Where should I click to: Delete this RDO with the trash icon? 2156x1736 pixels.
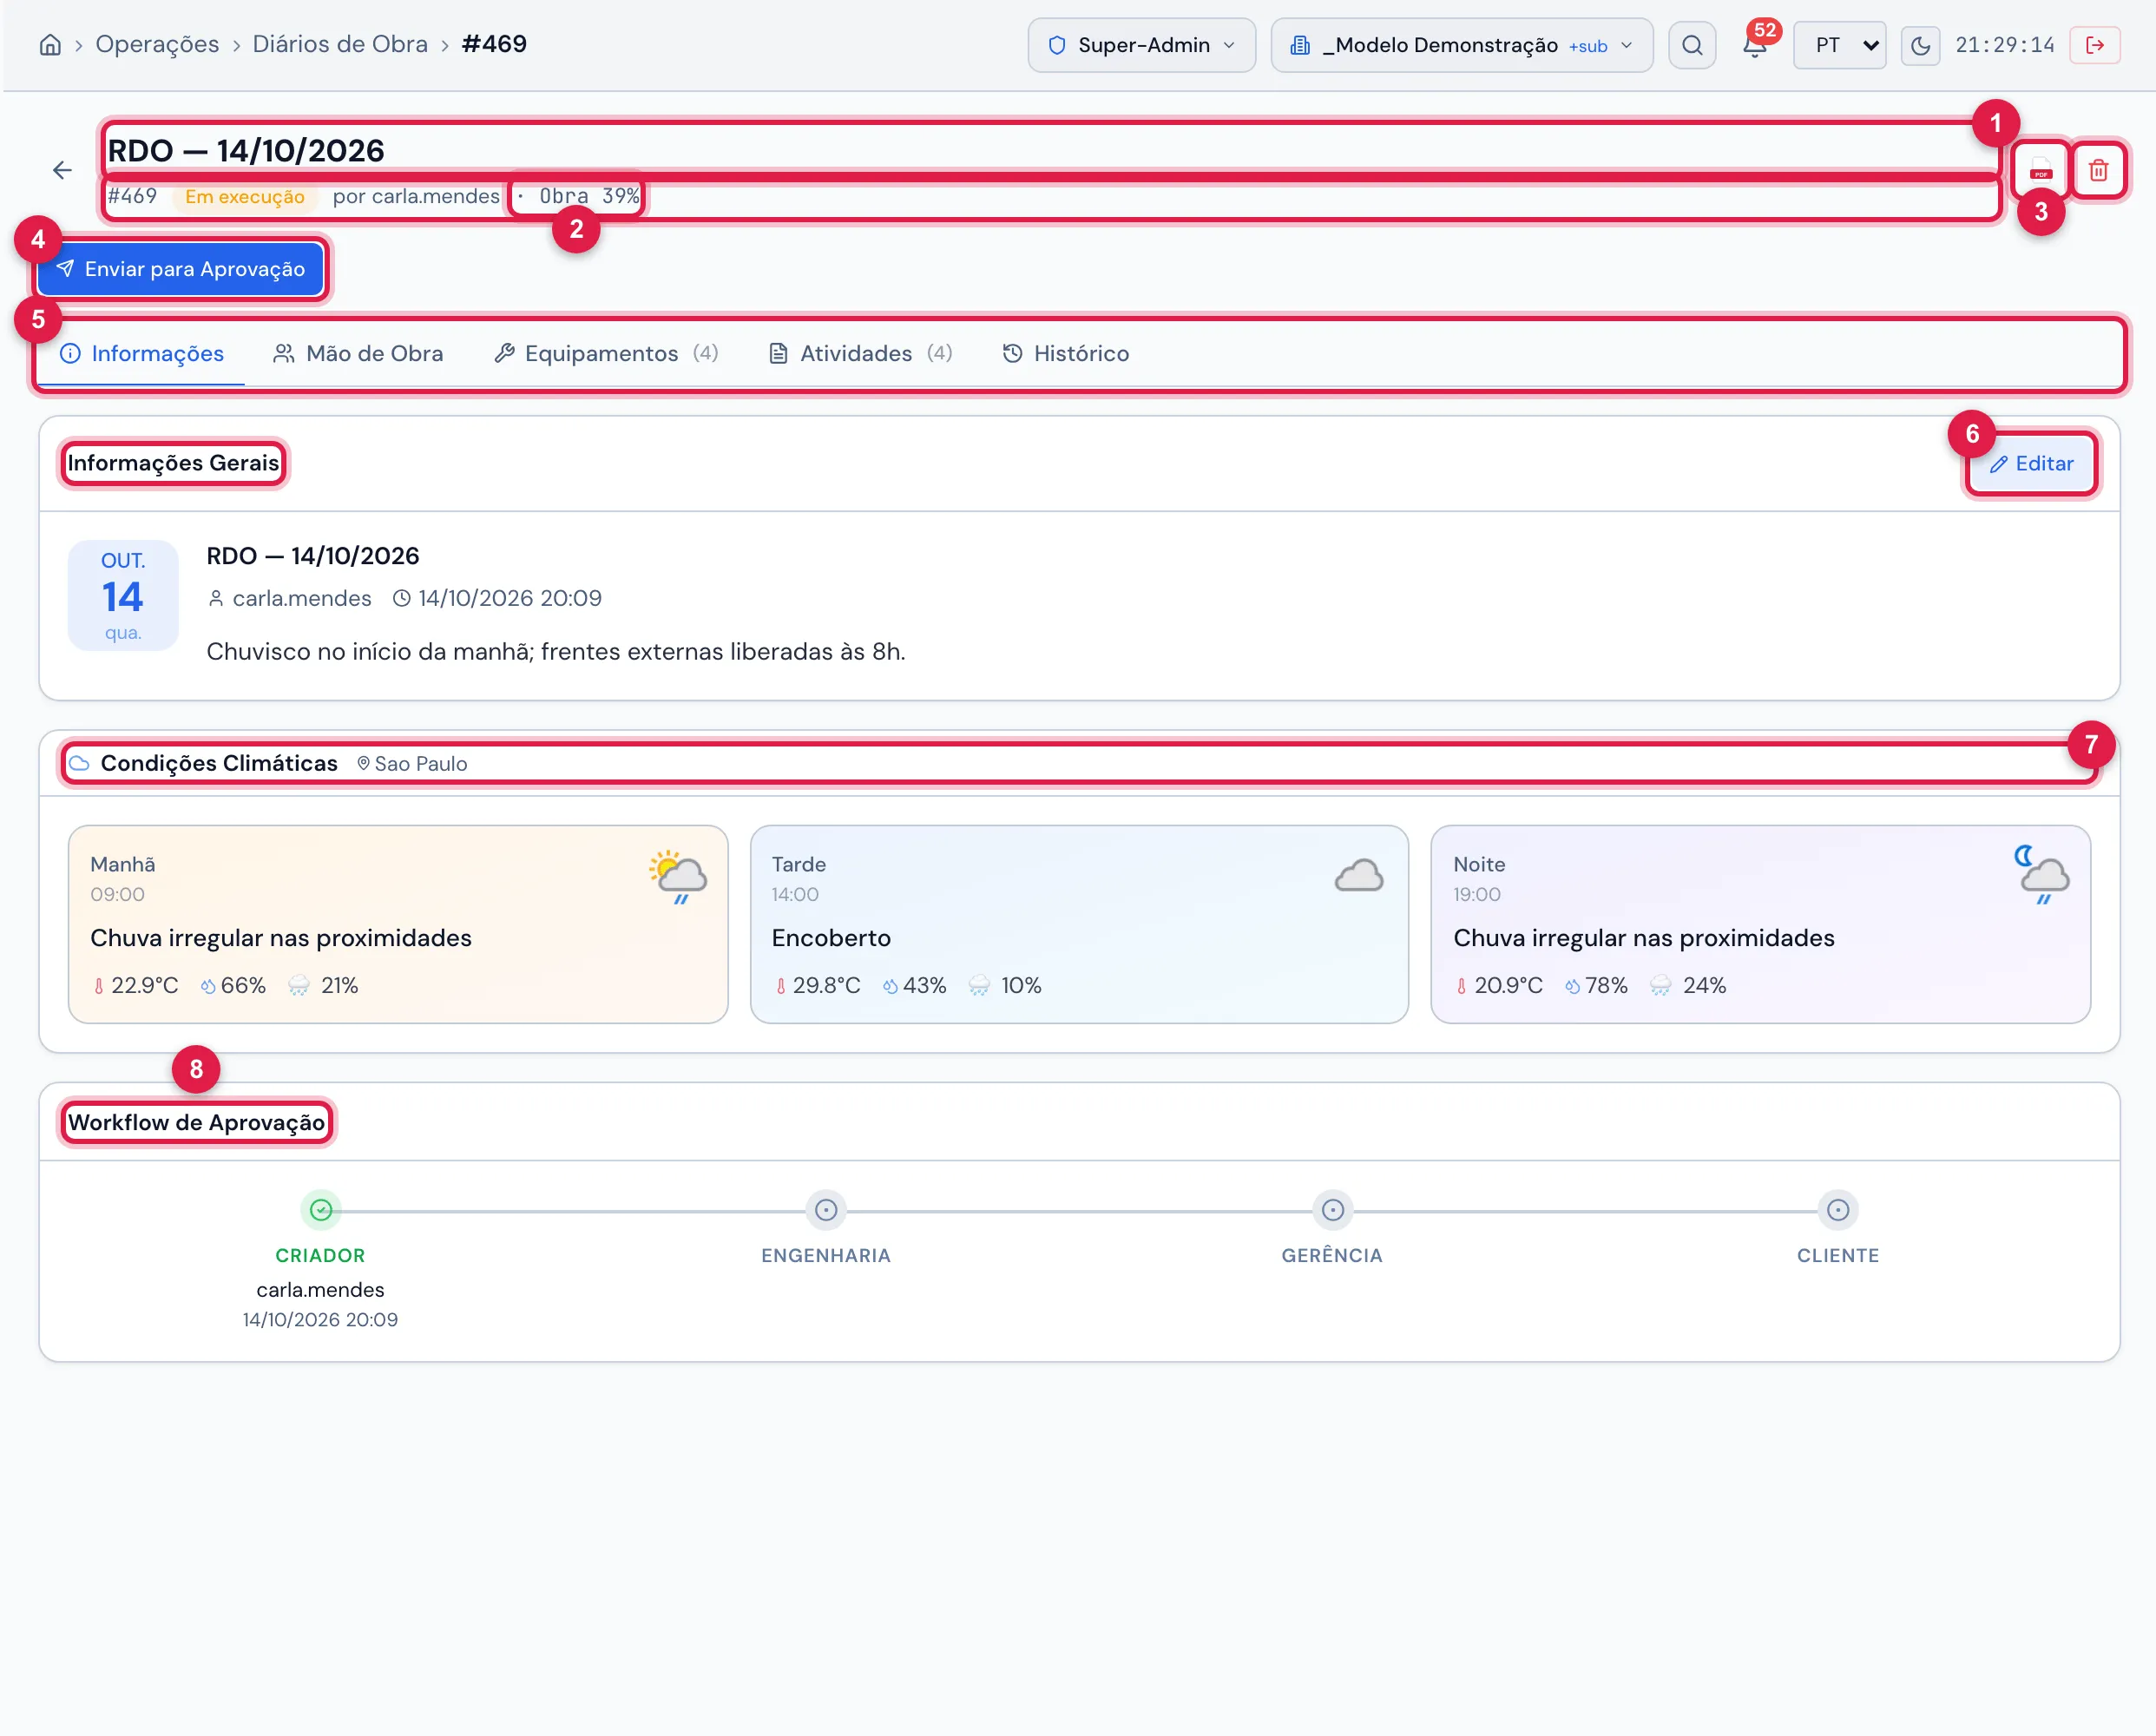pos(2098,170)
